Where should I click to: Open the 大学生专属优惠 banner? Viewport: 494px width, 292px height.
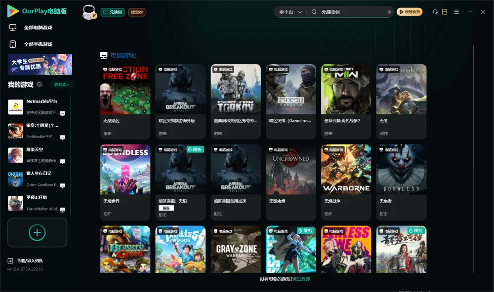(41, 65)
